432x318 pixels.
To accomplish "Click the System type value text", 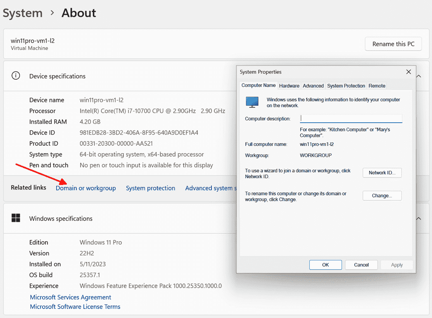I will pos(142,154).
